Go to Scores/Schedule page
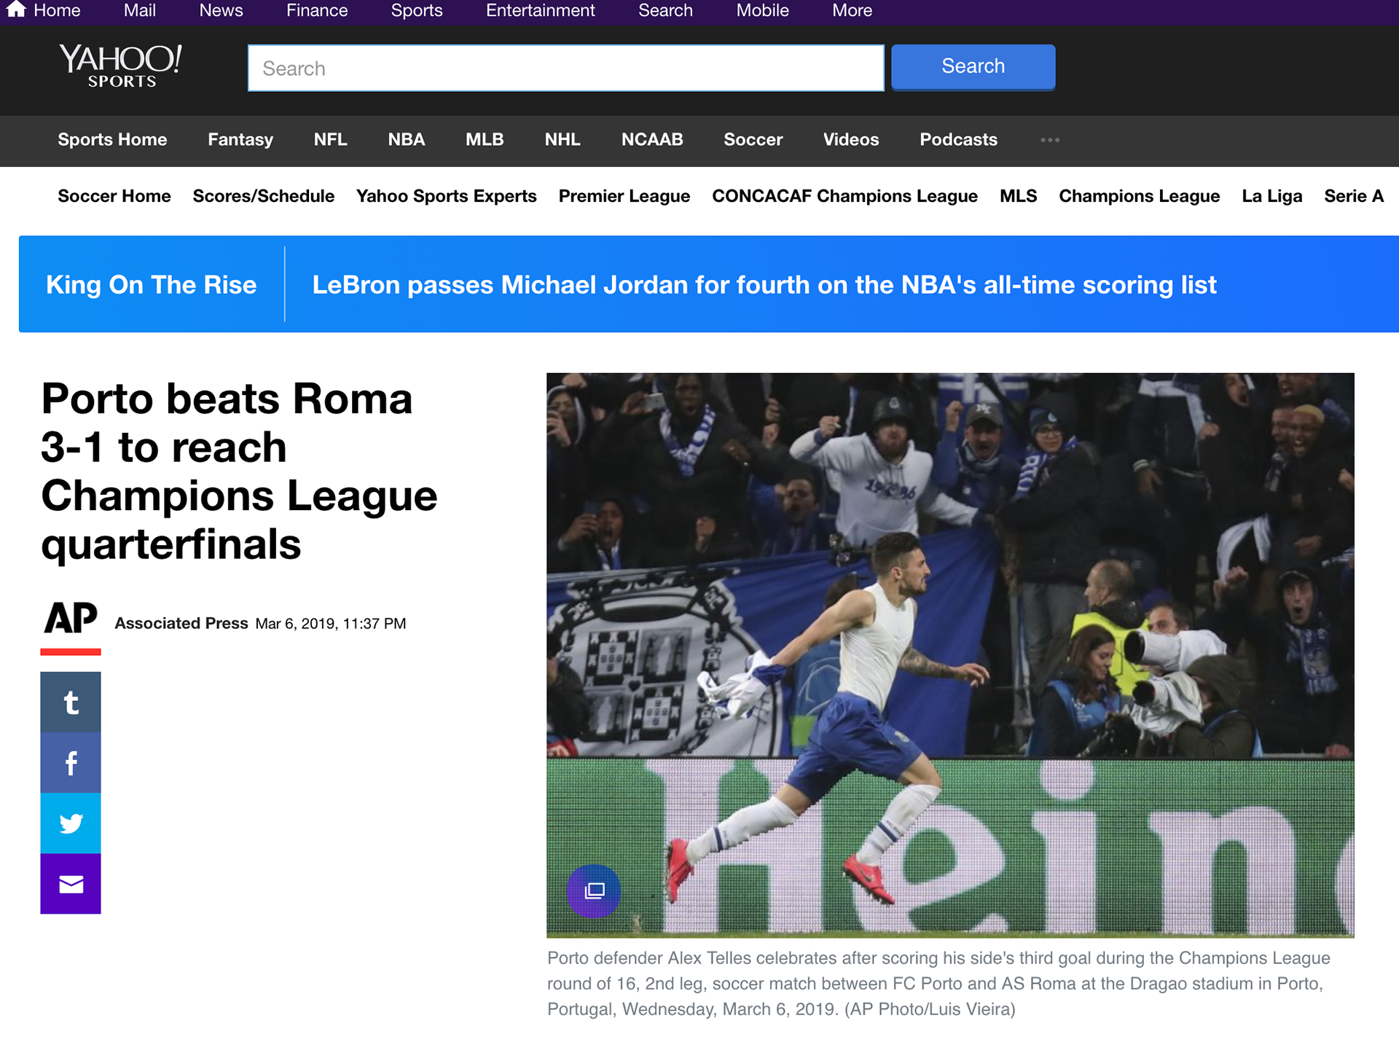 (263, 196)
